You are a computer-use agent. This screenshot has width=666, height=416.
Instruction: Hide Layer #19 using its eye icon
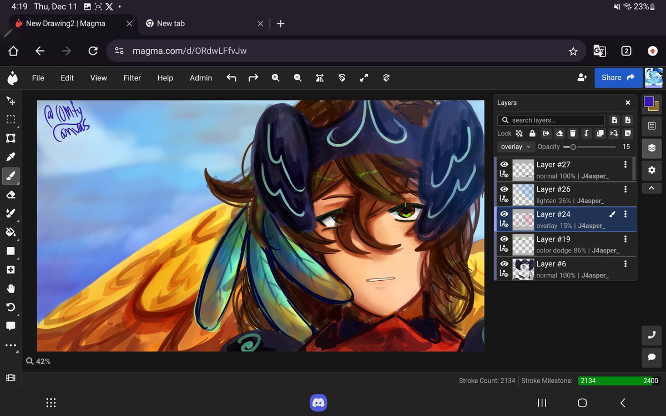[x=504, y=239]
